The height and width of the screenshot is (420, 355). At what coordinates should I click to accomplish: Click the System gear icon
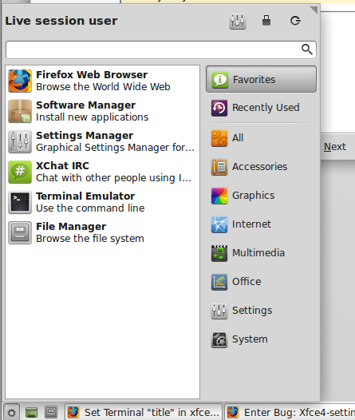point(219,339)
